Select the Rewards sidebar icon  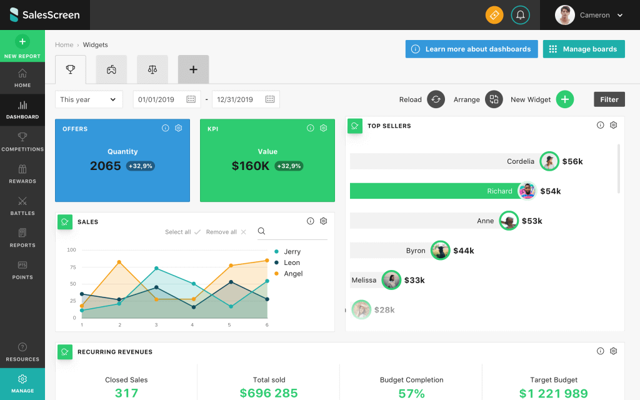22,174
